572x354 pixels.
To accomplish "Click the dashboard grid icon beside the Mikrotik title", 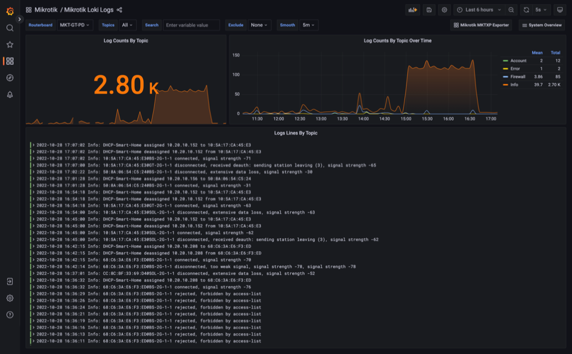I will point(29,10).
